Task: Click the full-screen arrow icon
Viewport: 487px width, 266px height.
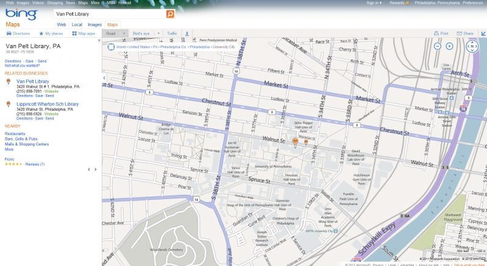Action: (x=483, y=33)
